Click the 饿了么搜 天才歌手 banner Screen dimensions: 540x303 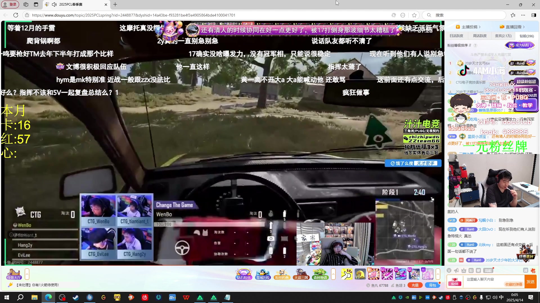pos(413,163)
